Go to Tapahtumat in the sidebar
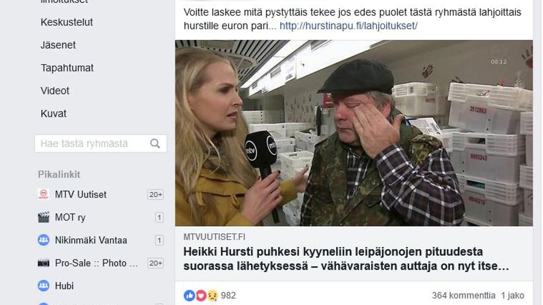This screenshot has height=305, width=543. (x=67, y=68)
